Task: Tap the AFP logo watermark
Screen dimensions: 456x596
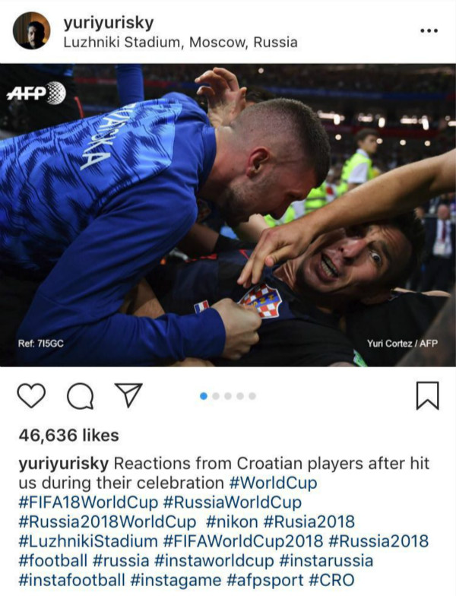Action: click(36, 93)
